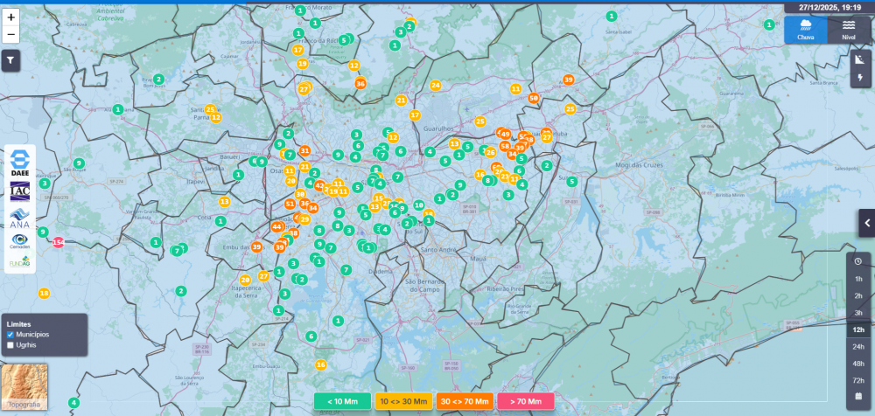Collapse the right side panel chevron
This screenshot has height=416, width=875.
[x=867, y=223]
